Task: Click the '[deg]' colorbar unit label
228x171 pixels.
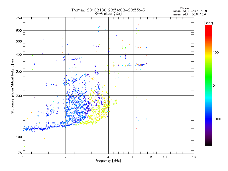Action: (x=209, y=23)
